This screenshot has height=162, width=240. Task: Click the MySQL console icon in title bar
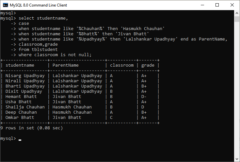click(x=6, y=5)
